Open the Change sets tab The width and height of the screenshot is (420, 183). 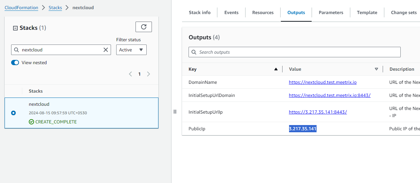404,12
